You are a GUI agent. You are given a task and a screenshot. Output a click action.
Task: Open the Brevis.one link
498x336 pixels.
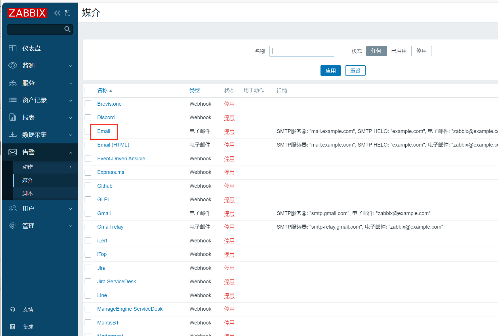coord(109,104)
